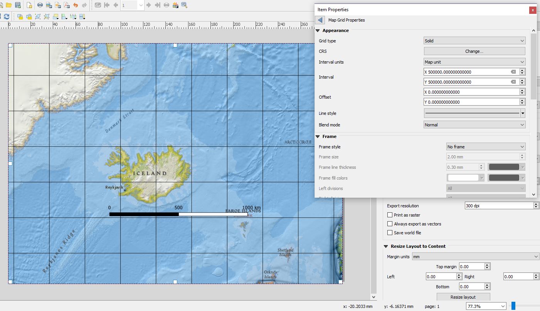Go to previous atlas feature
The width and height of the screenshot is (540, 311).
(116, 5)
